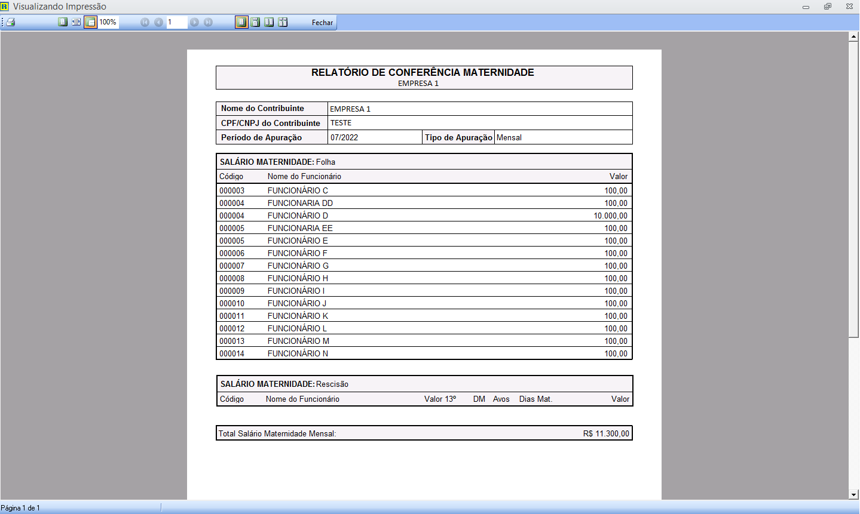Click the FUNCIONÁRIO M name
Image resolution: width=860 pixels, height=514 pixels.
298,341
